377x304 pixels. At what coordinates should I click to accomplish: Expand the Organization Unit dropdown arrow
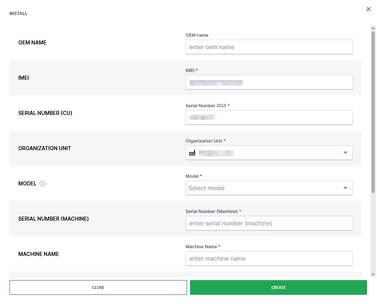(x=345, y=153)
